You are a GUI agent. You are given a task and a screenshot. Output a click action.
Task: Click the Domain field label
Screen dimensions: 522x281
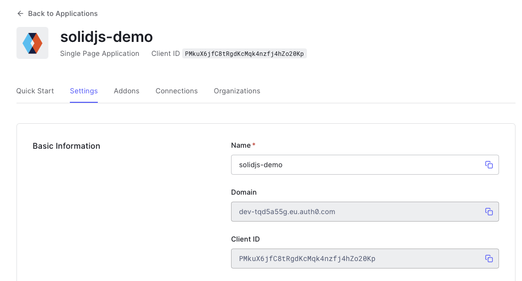click(x=244, y=192)
